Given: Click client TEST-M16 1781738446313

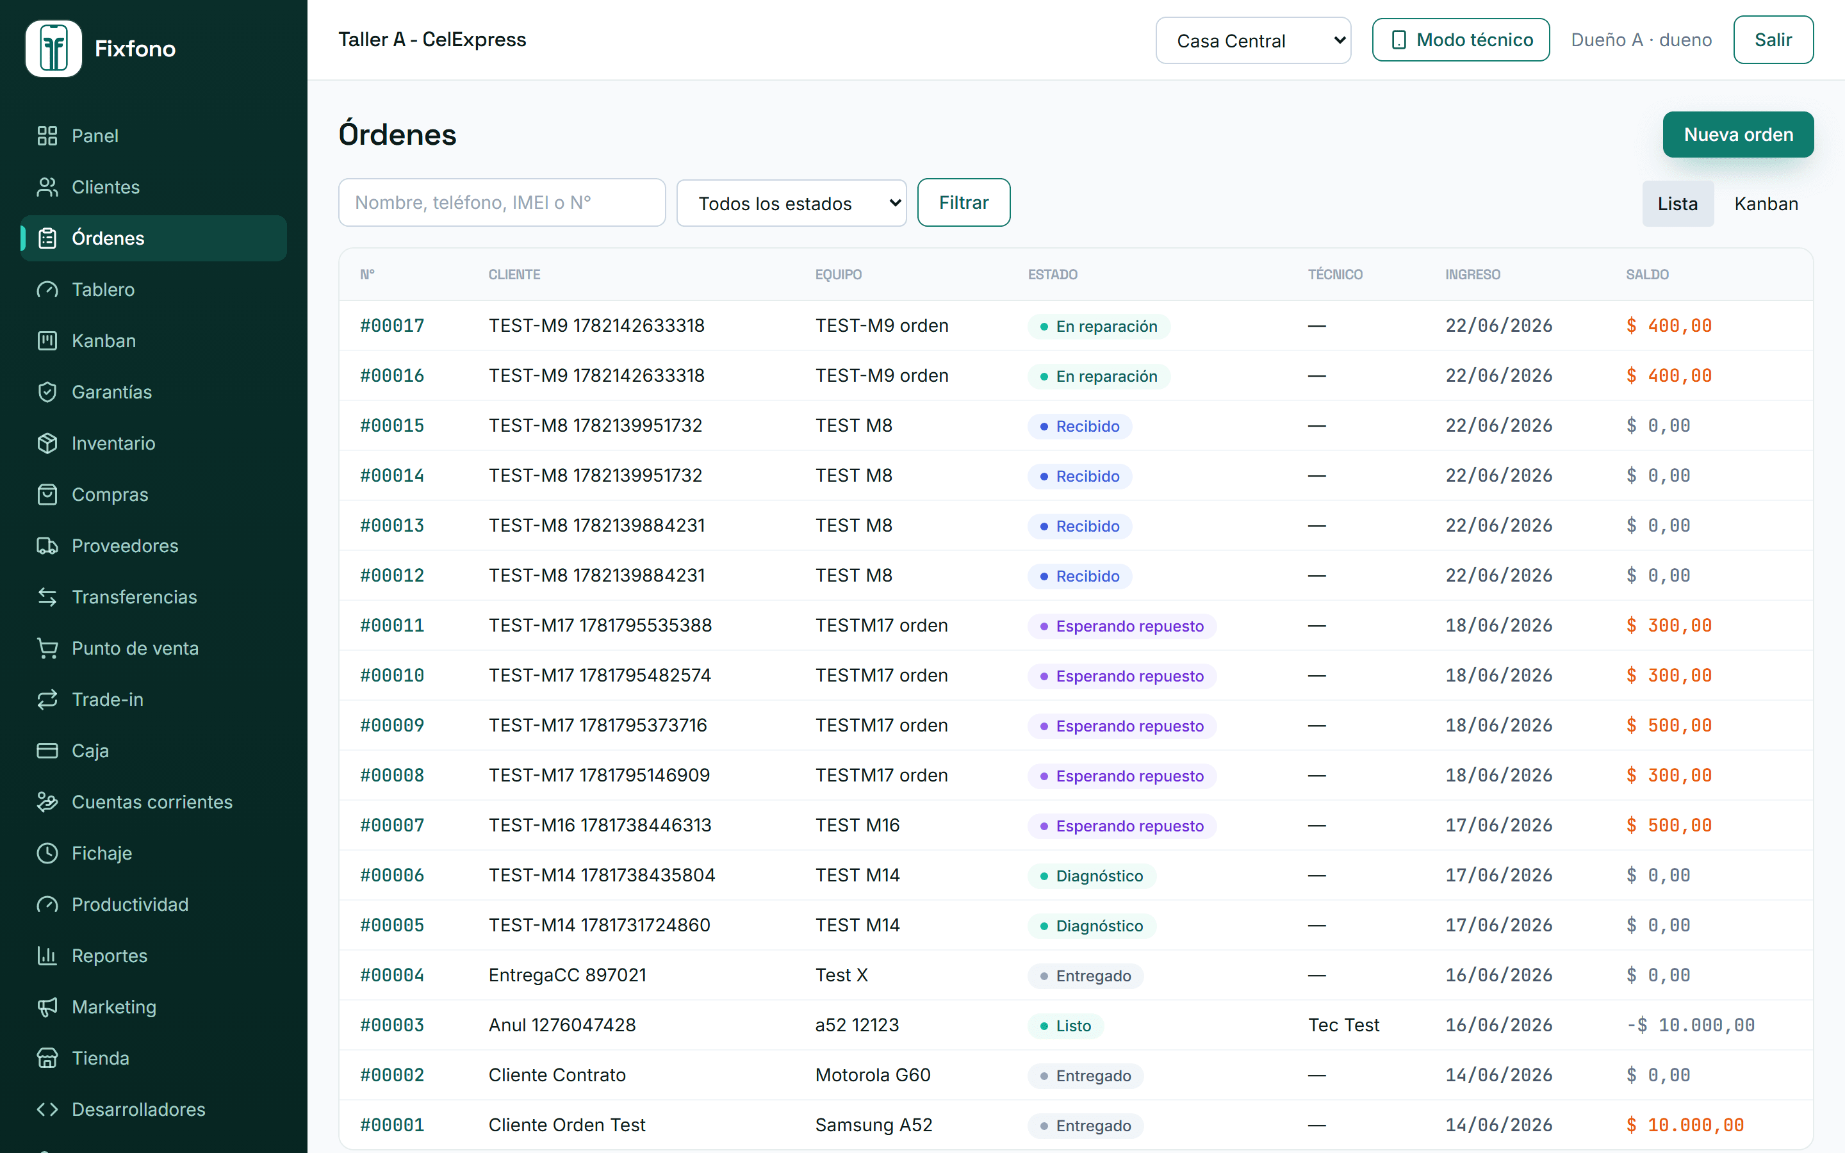Looking at the screenshot, I should coord(600,825).
